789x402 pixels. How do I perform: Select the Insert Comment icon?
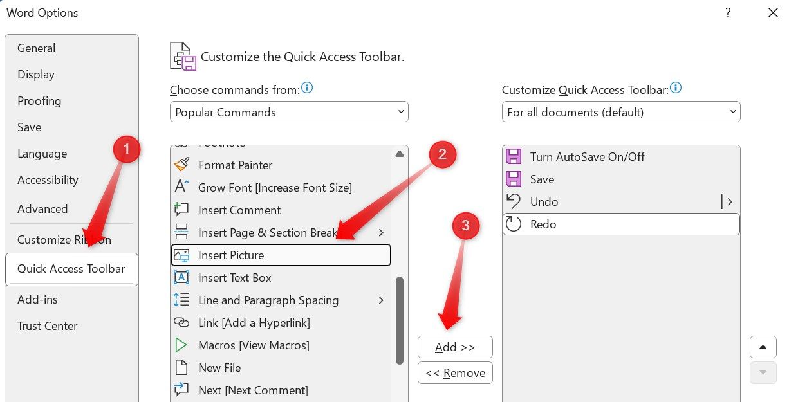181,210
